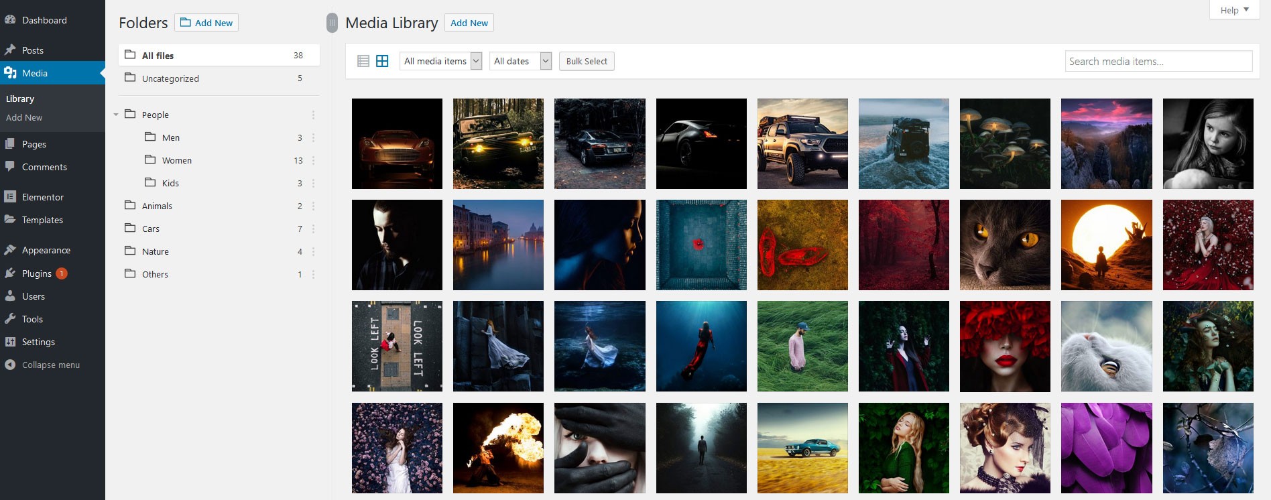Collapse the People folder tree
The width and height of the screenshot is (1271, 500).
[x=116, y=115]
